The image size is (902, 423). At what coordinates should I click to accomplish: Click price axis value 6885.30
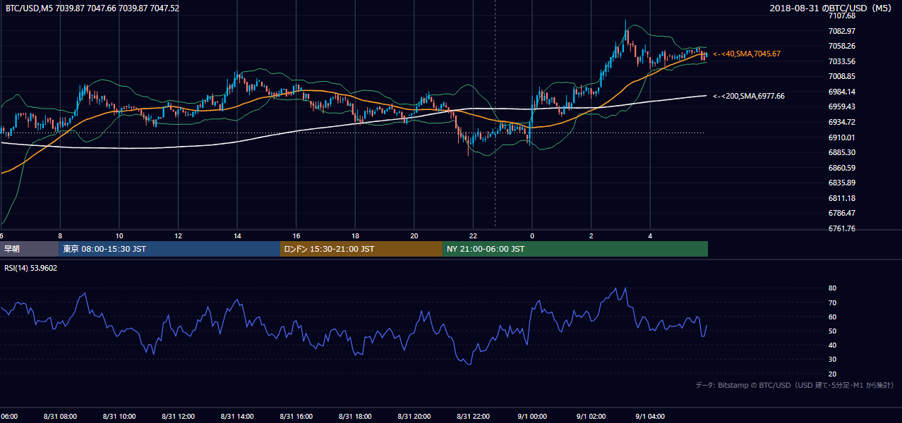point(843,152)
